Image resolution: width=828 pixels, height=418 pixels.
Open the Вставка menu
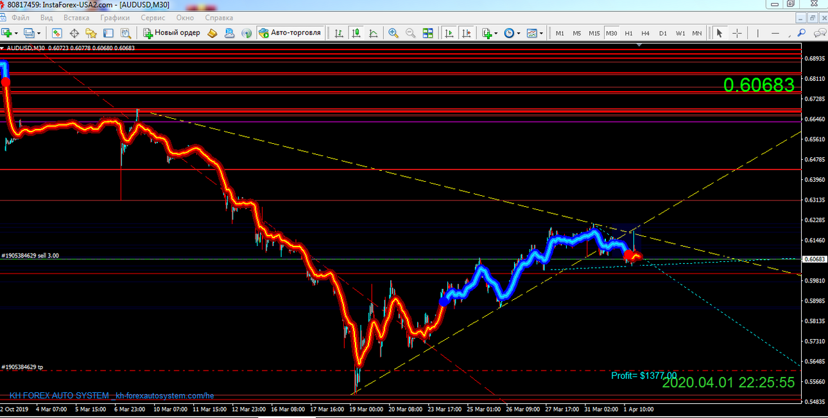(x=77, y=18)
